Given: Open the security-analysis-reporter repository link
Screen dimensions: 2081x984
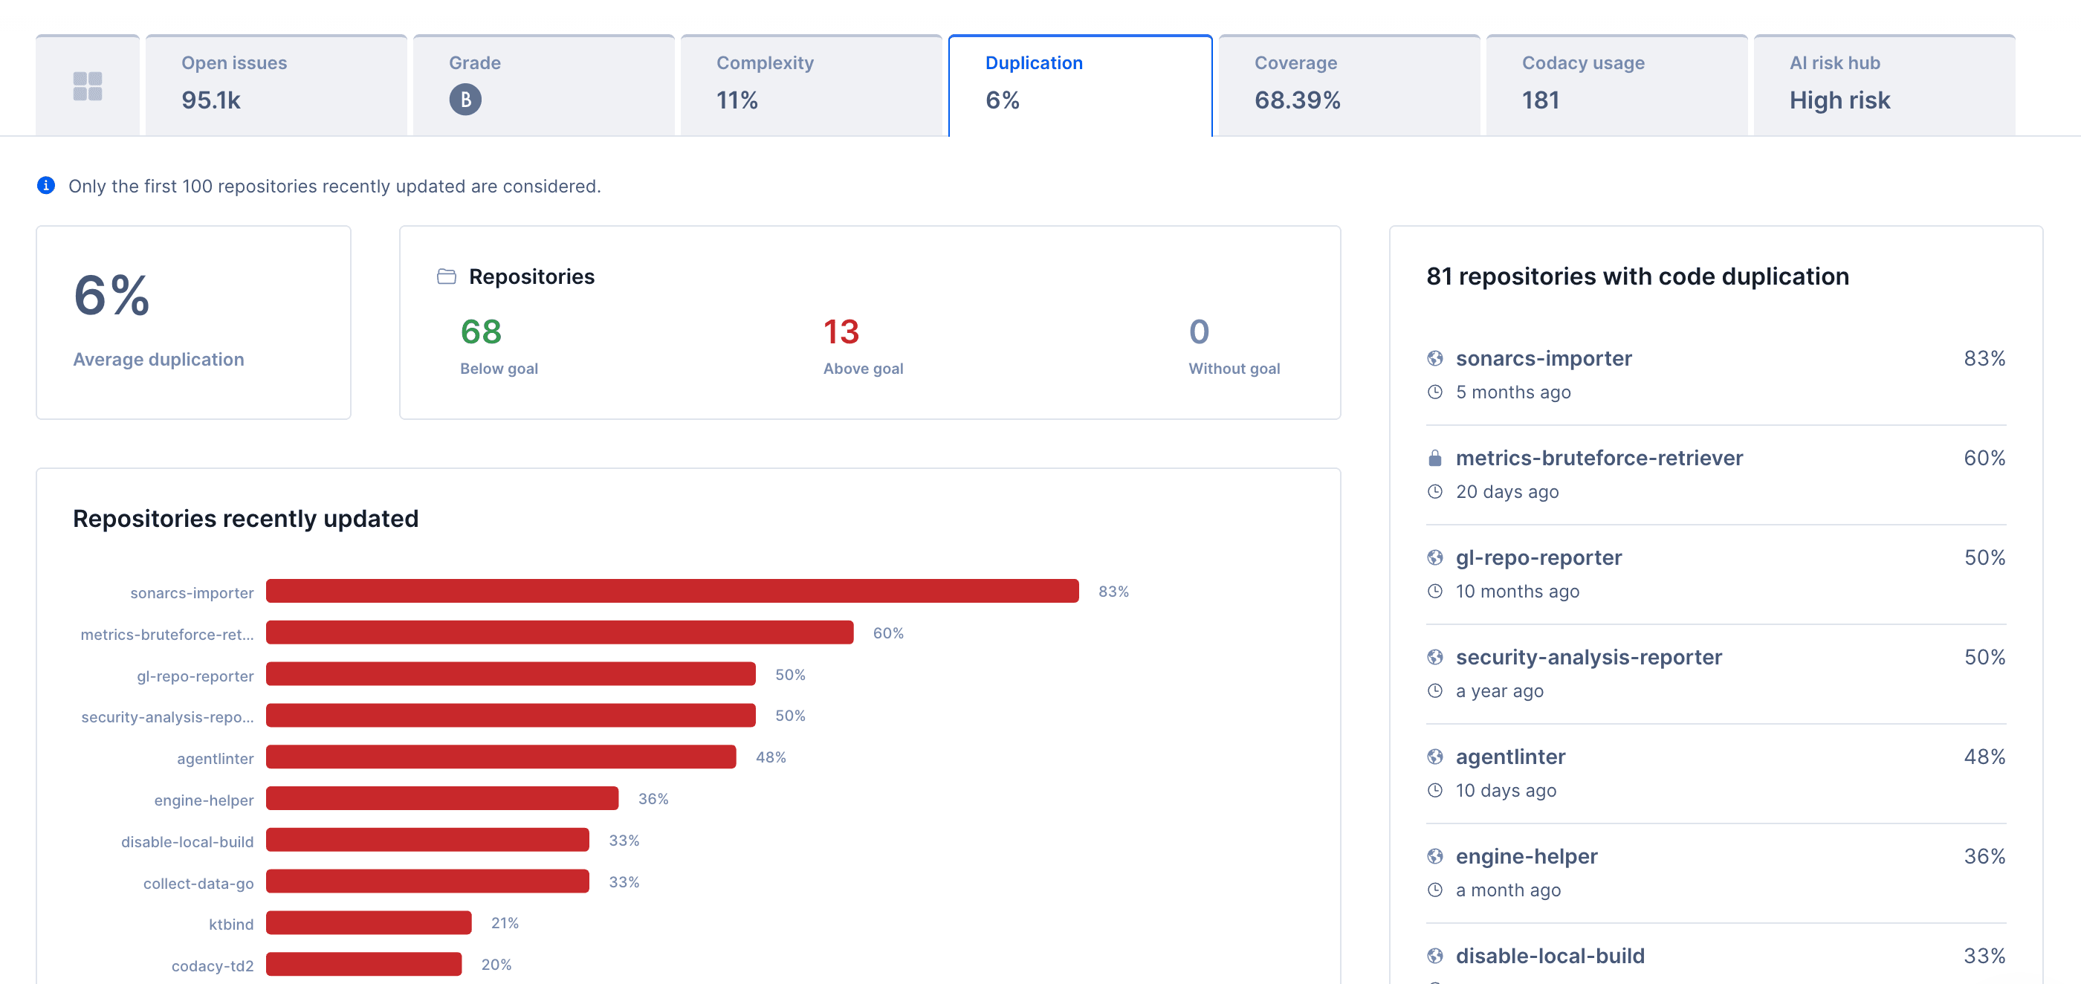Looking at the screenshot, I should (x=1588, y=657).
